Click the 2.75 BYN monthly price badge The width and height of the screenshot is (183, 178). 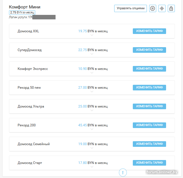22,13
